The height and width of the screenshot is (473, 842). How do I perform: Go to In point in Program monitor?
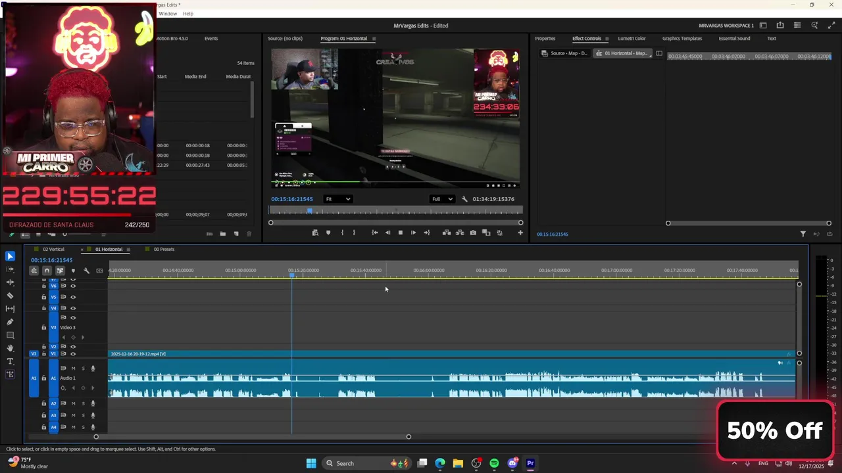374,233
